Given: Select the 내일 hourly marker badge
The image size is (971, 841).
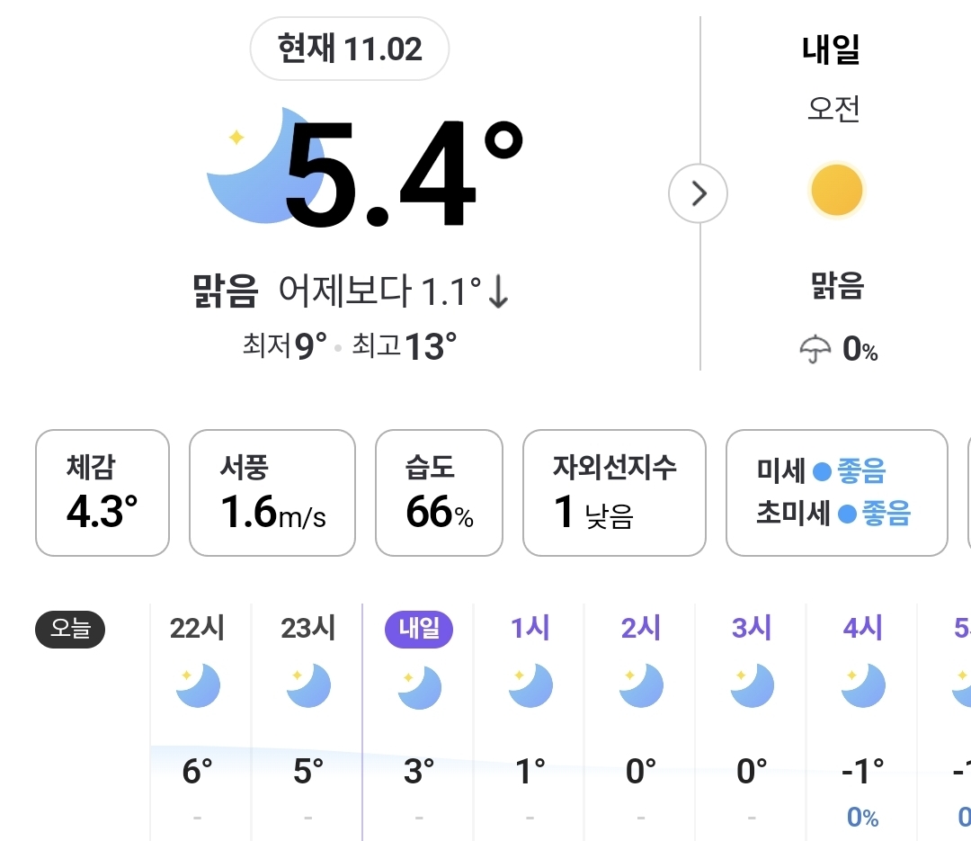Looking at the screenshot, I should [419, 629].
